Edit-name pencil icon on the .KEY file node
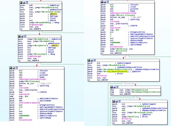The image size is (171, 126). (105, 2)
